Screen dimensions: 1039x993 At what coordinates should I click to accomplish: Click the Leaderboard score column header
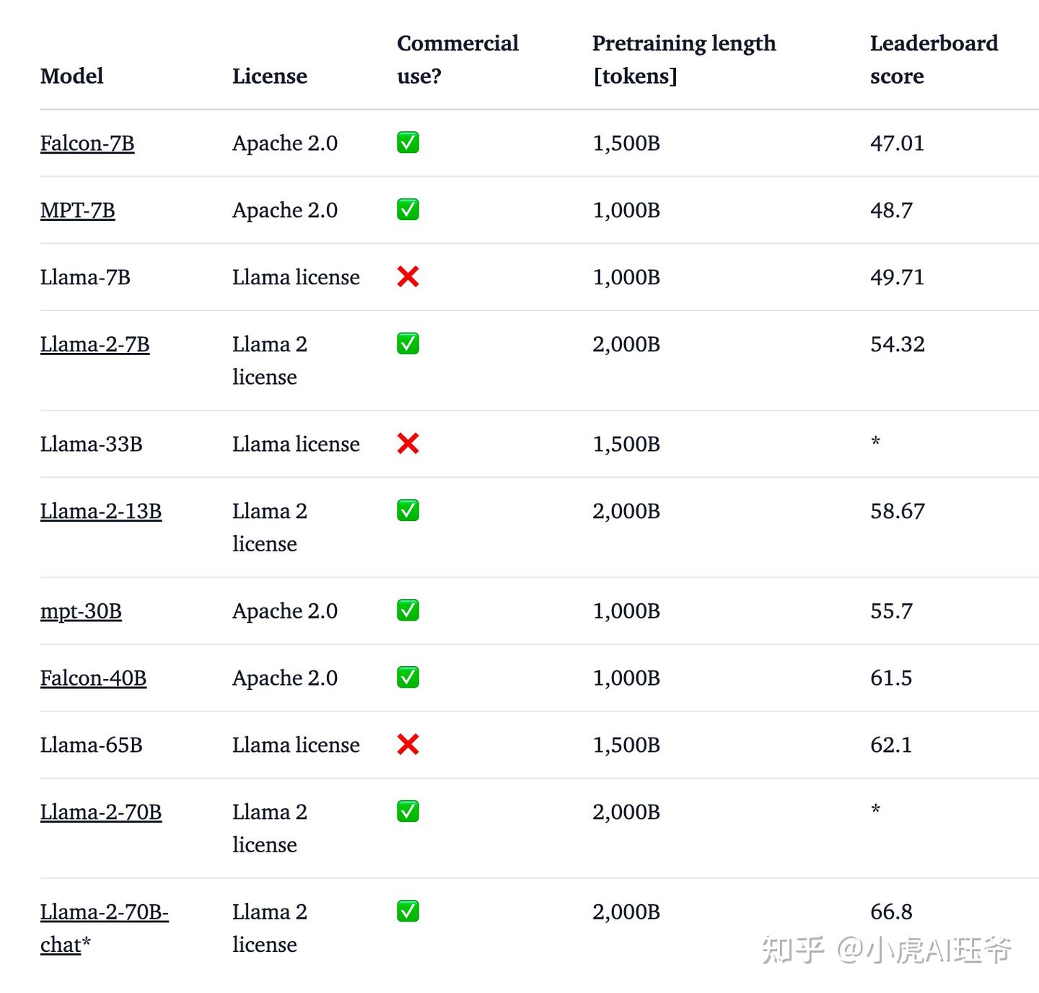click(934, 59)
